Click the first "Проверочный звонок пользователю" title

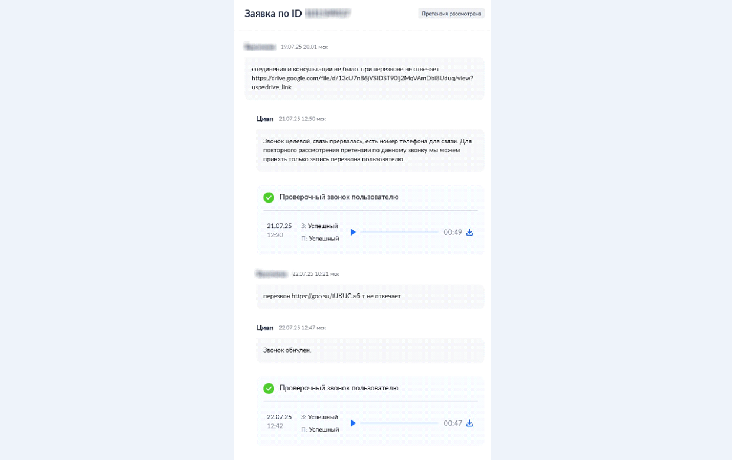(x=339, y=197)
